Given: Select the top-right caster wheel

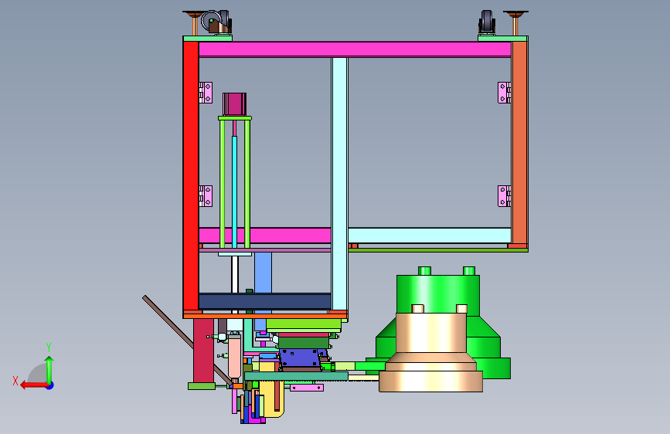Looking at the screenshot, I should (487, 22).
